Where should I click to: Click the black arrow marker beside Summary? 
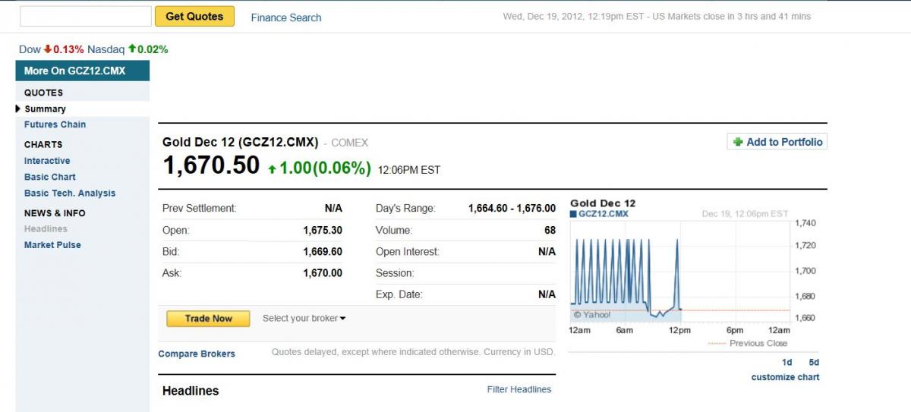click(x=18, y=109)
